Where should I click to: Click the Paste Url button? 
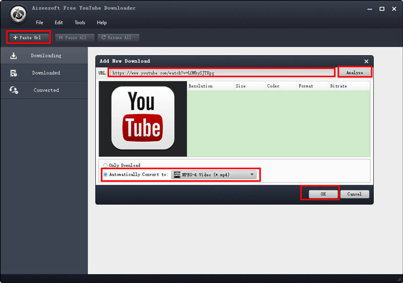tap(29, 37)
